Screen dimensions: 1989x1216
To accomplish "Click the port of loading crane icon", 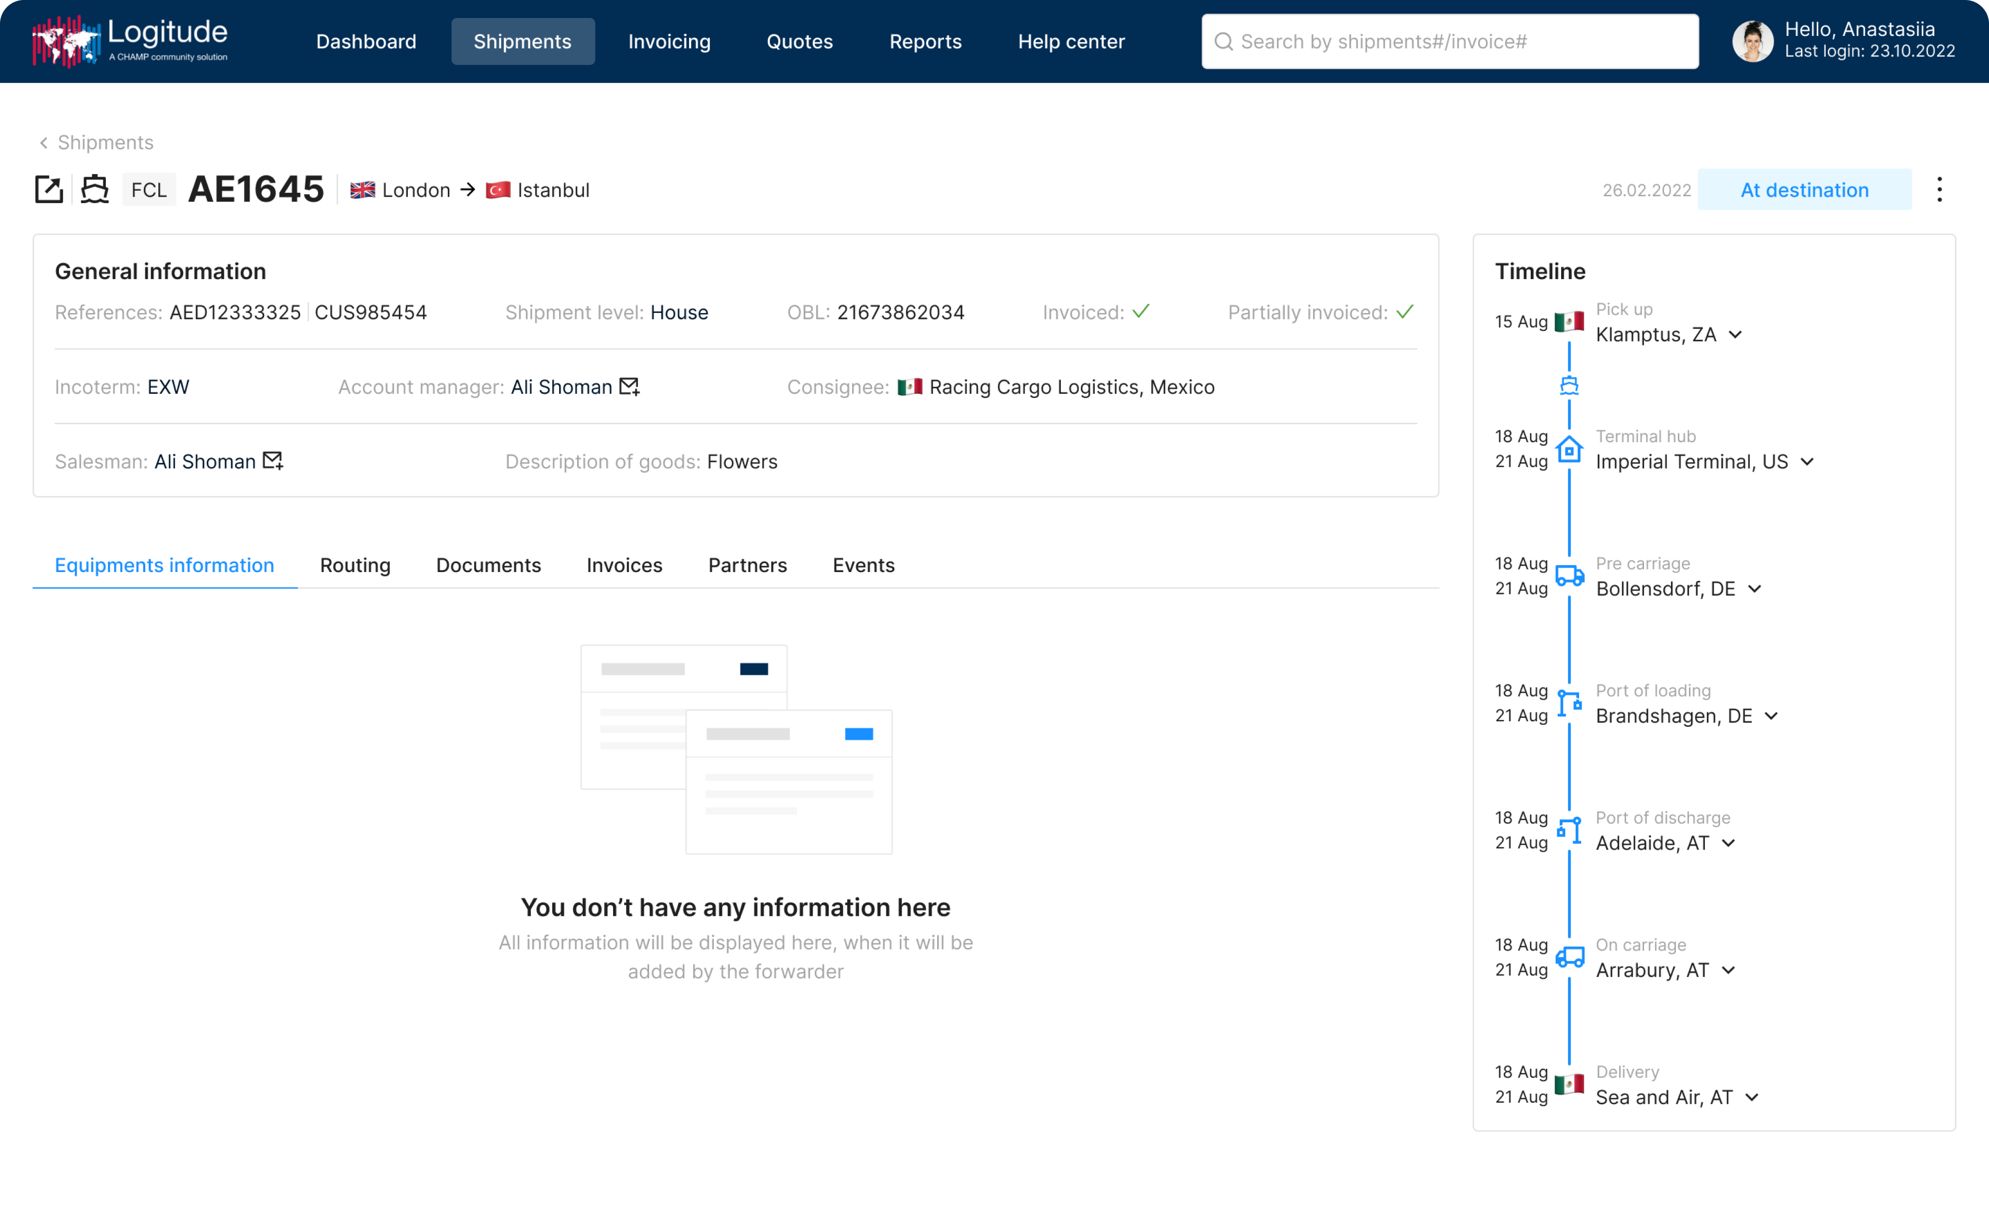I will coord(1569,703).
